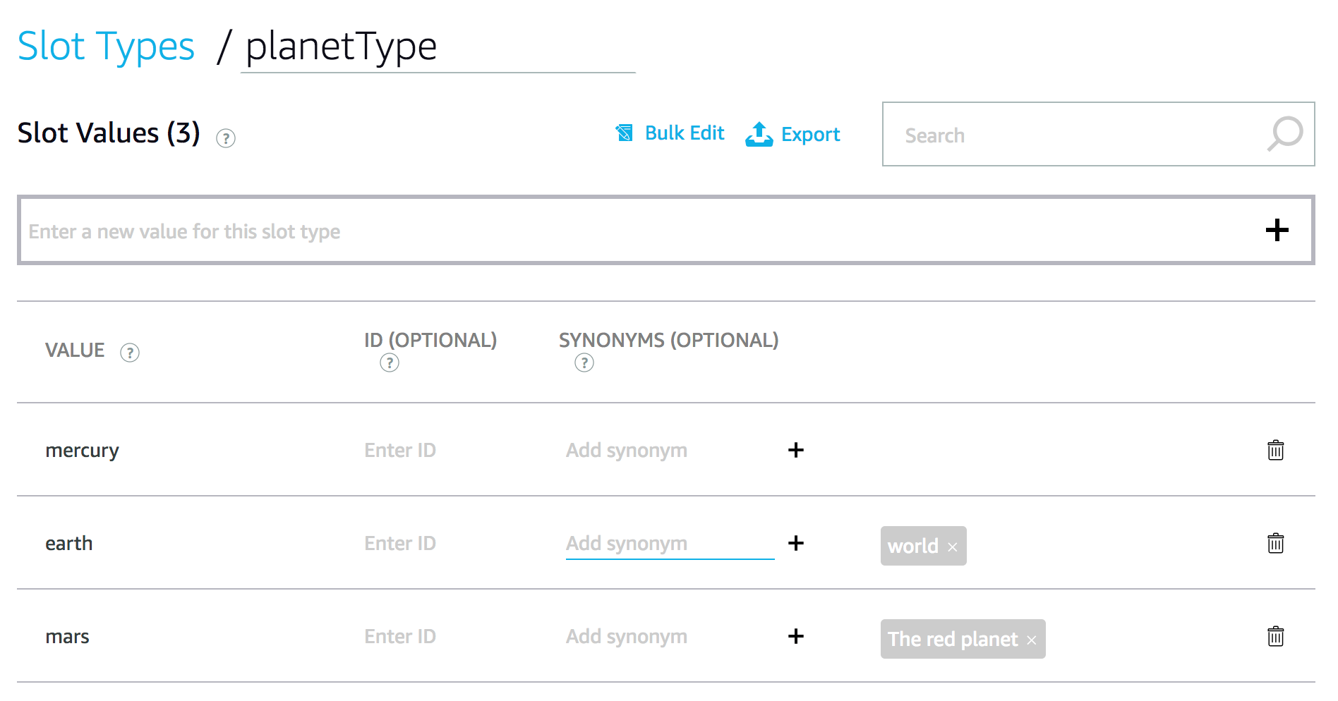Image resolution: width=1338 pixels, height=701 pixels.
Task: Click plus to add new slot value
Action: pyautogui.click(x=1277, y=230)
